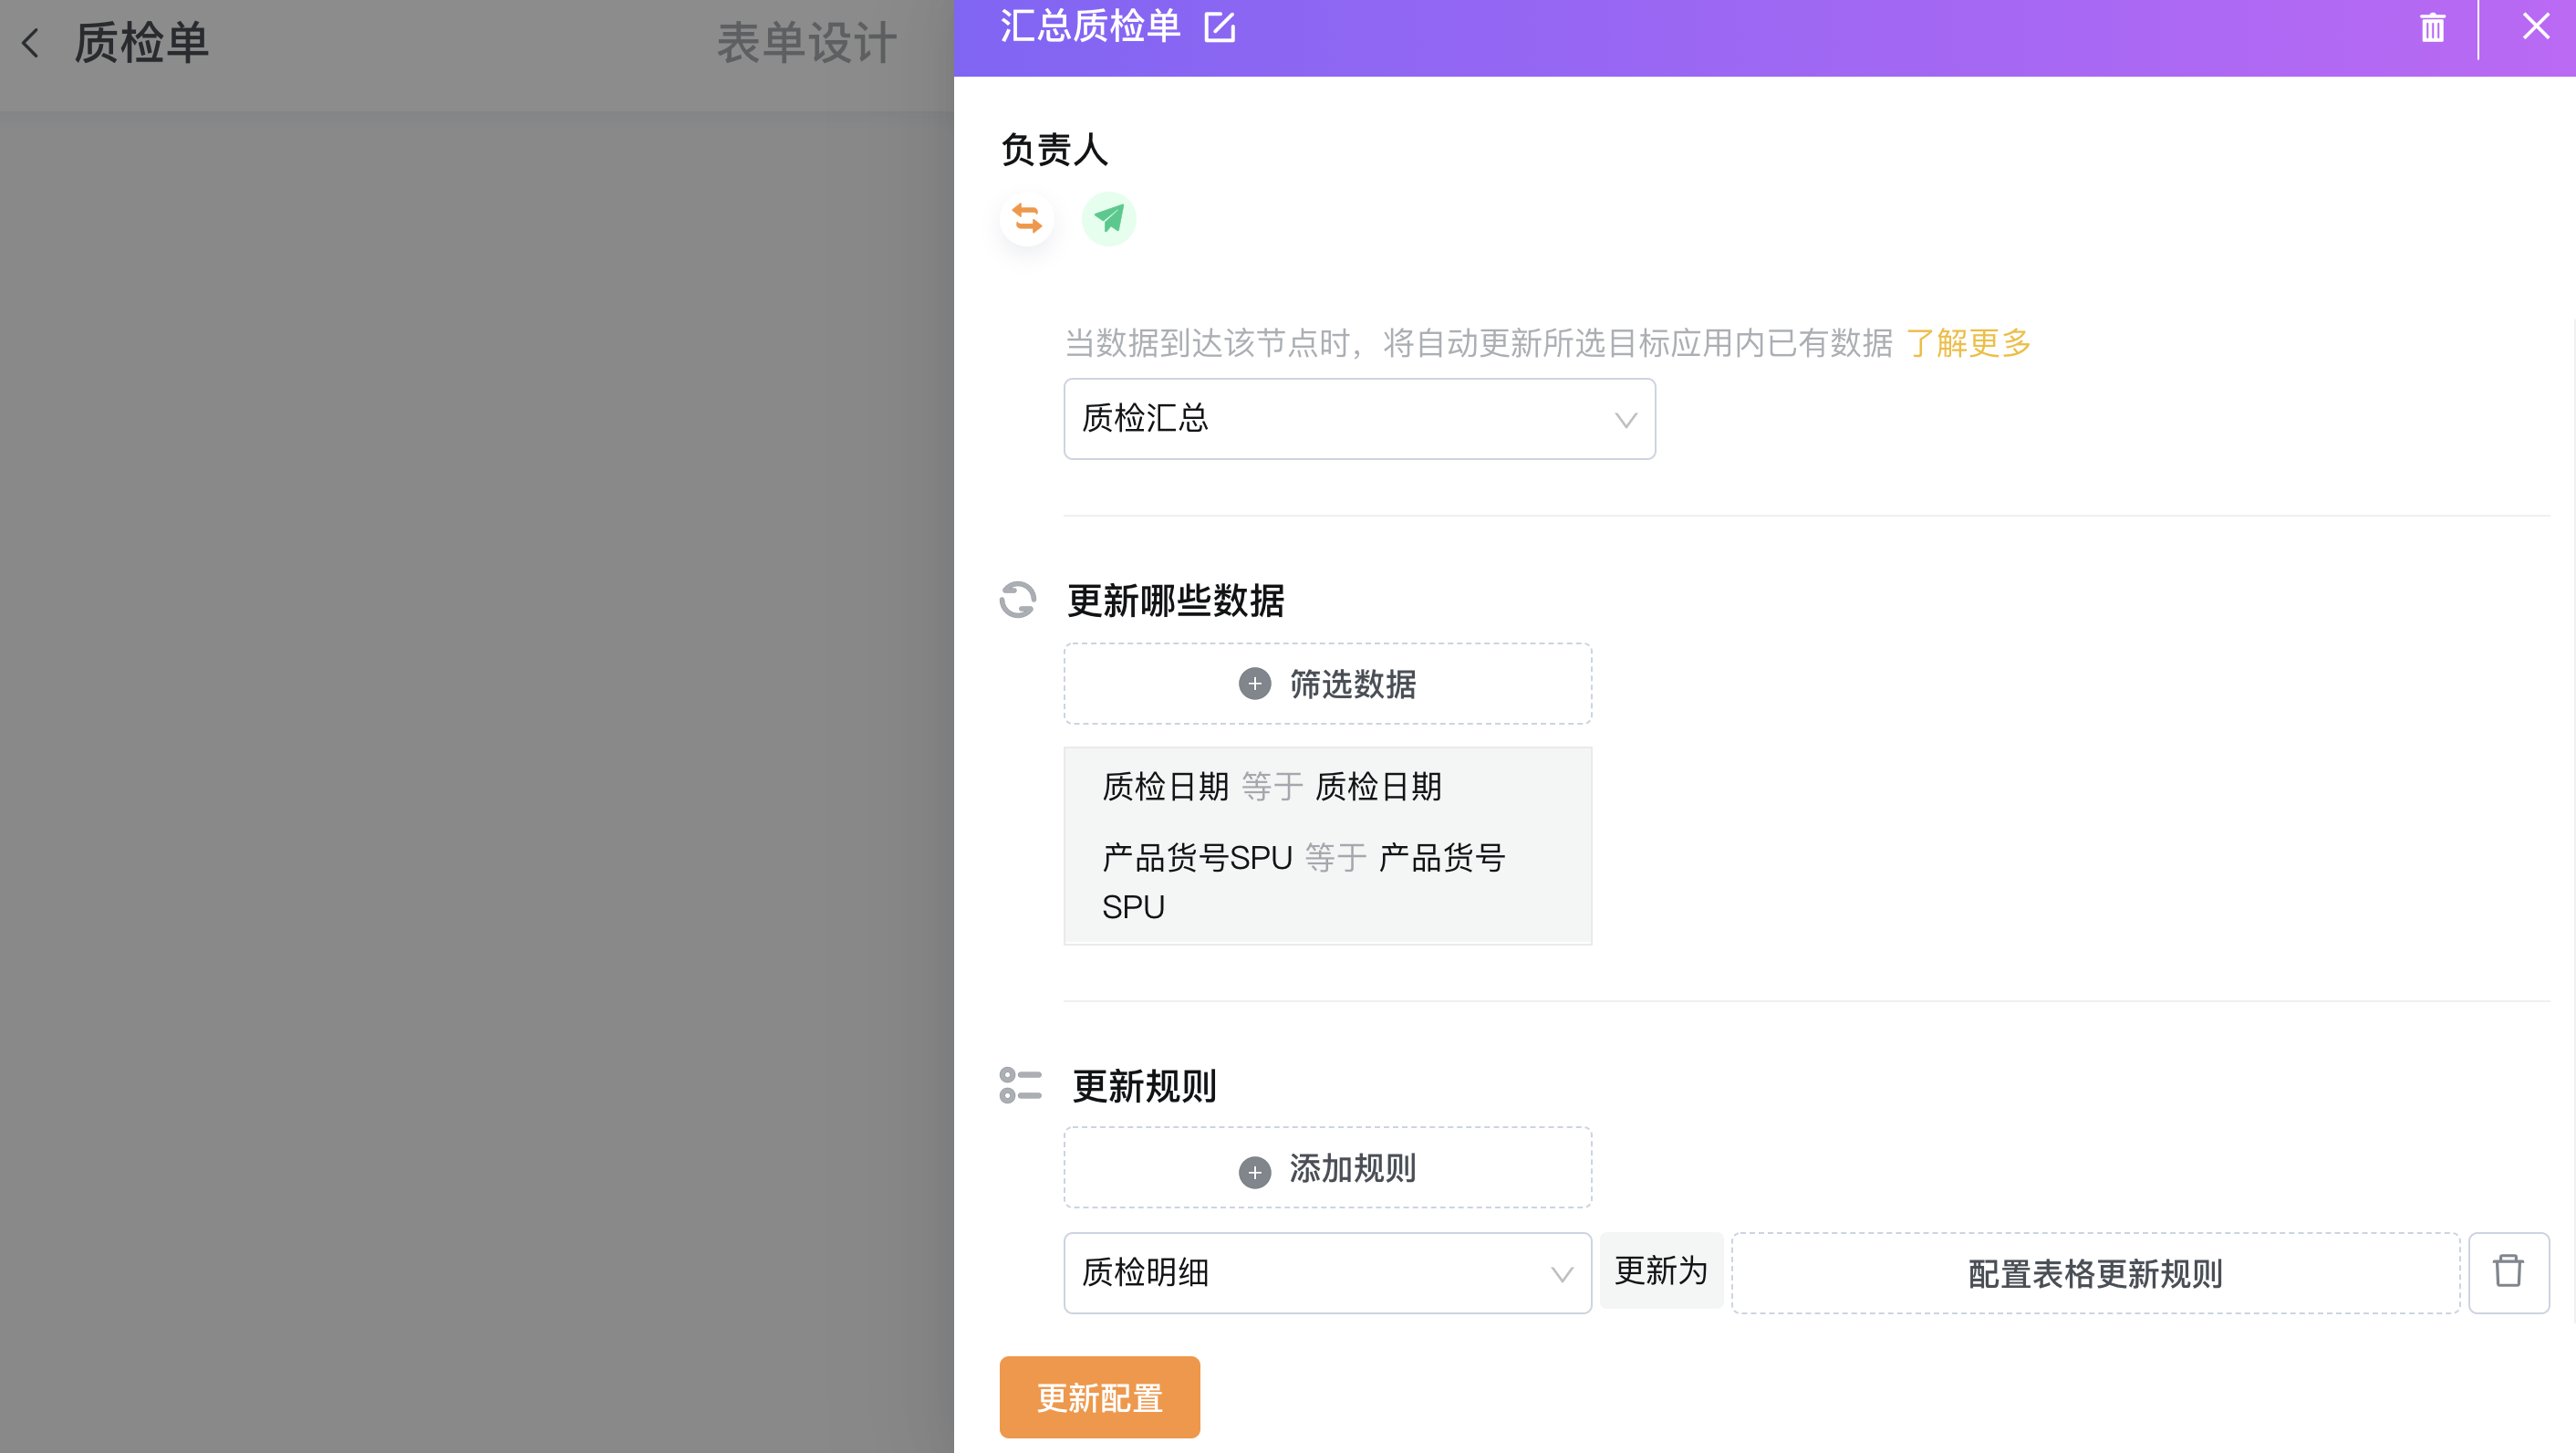The image size is (2576, 1453).
Task: Edit the 汇总质检单 node title
Action: [x=1219, y=27]
